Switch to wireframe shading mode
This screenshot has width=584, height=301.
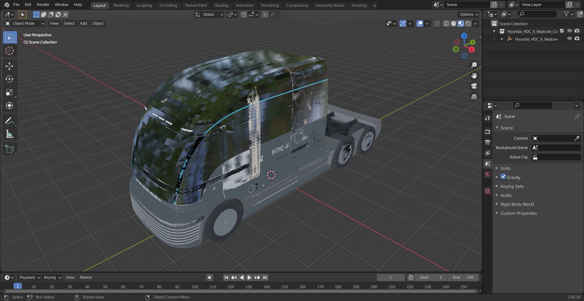pyautogui.click(x=446, y=23)
